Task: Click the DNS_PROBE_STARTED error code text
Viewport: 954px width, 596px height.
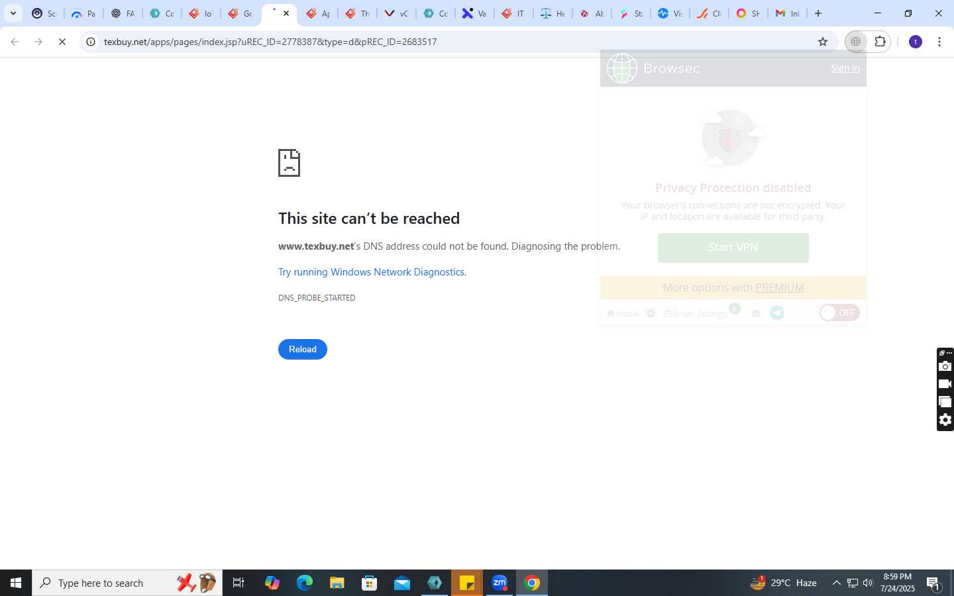Action: [317, 298]
